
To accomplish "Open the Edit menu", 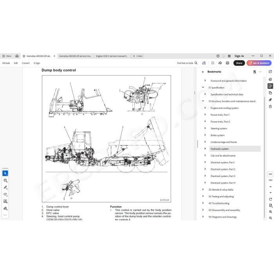I will point(16,63).
